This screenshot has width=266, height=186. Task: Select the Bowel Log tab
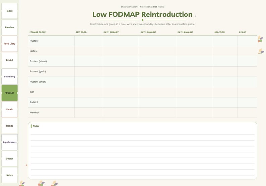point(9,76)
